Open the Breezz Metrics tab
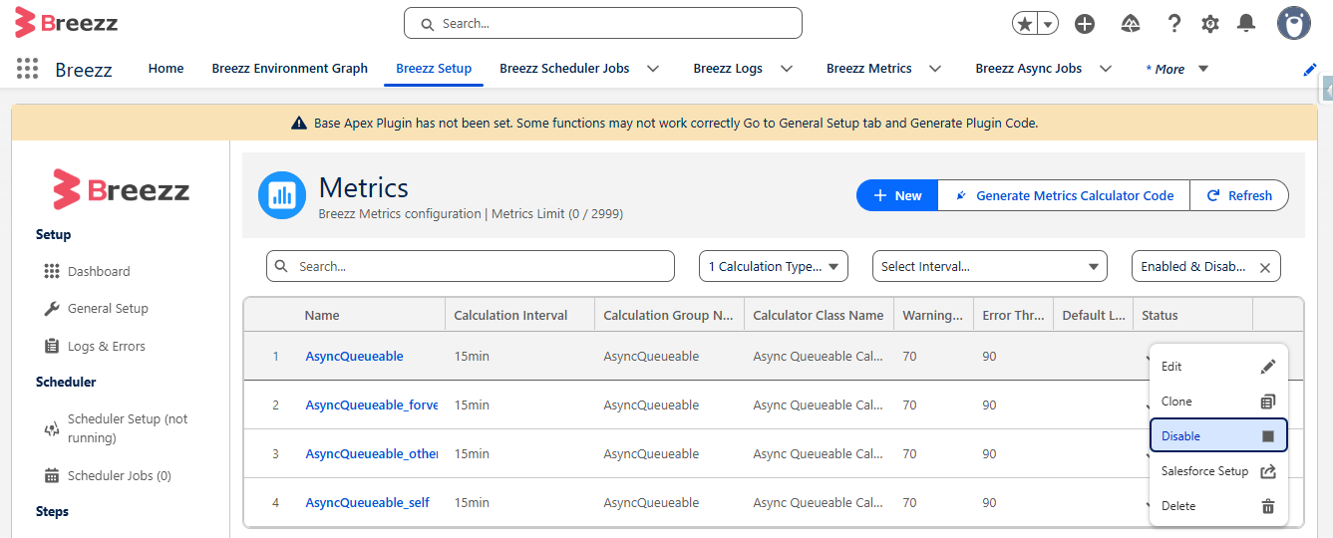Viewport: 1333px width, 538px height. click(869, 69)
